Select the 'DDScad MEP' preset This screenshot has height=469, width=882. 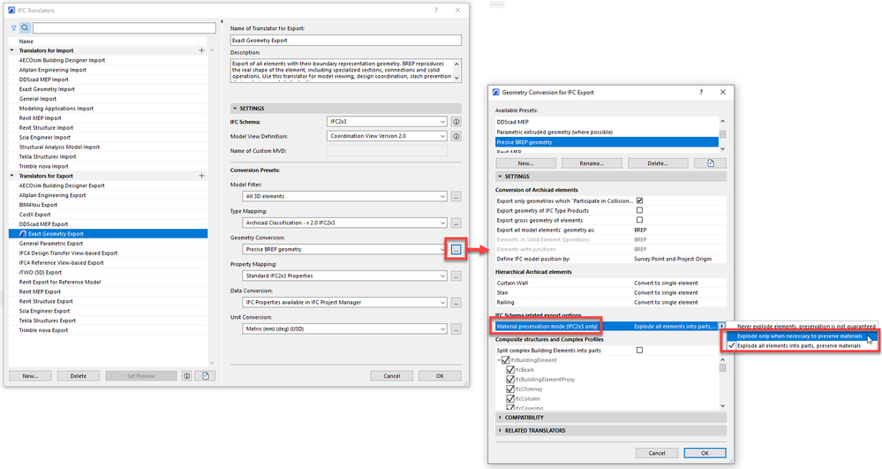click(x=607, y=122)
